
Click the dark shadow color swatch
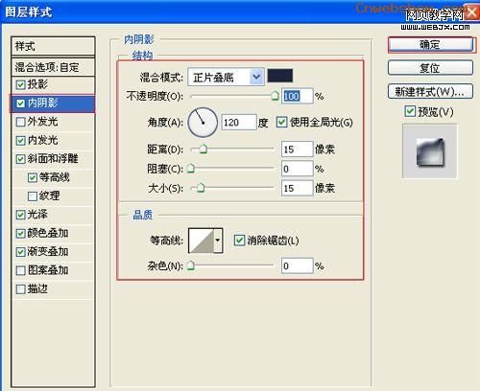tap(280, 76)
